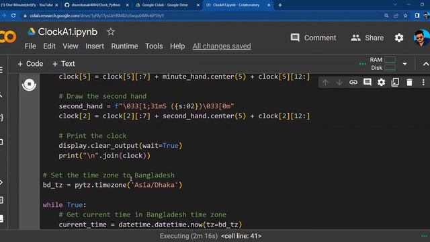Click display.clear_output code line
Viewport: 430px width, 242px height.
coord(120,146)
